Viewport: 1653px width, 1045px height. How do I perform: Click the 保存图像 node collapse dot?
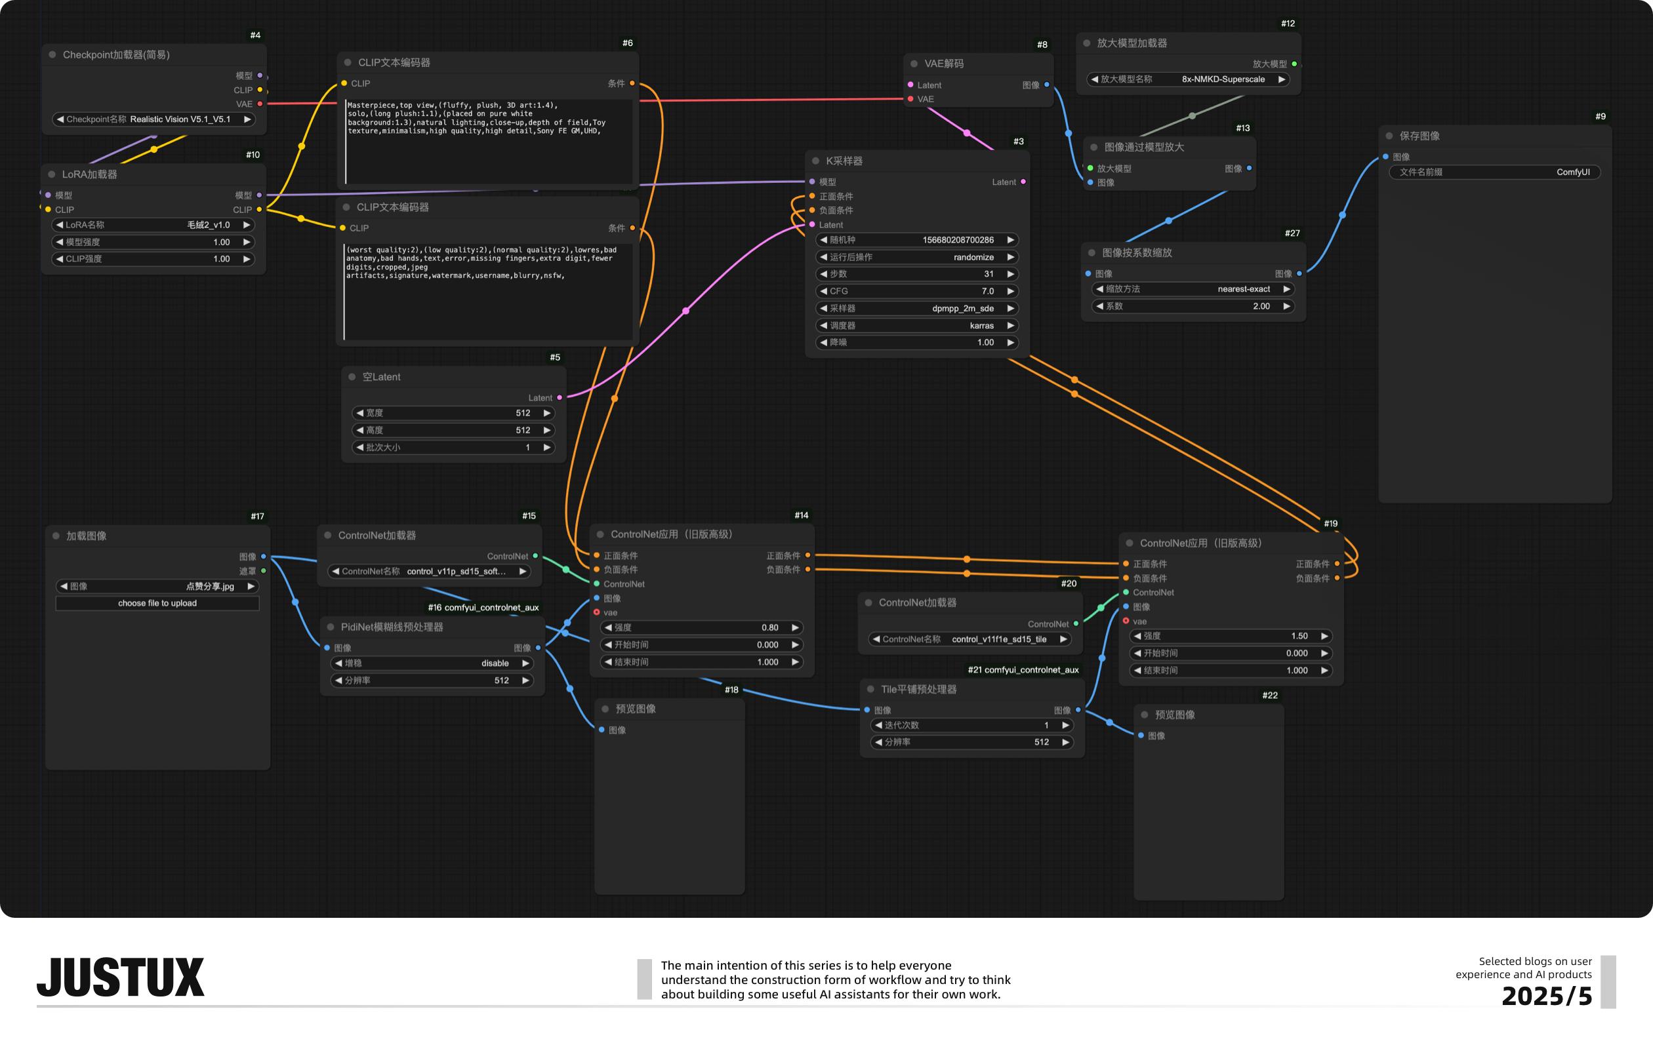coord(1389,136)
